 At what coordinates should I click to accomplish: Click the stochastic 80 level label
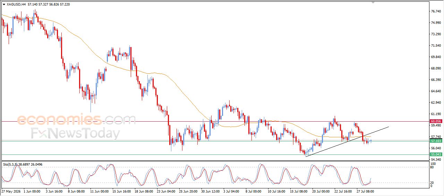[432, 167]
